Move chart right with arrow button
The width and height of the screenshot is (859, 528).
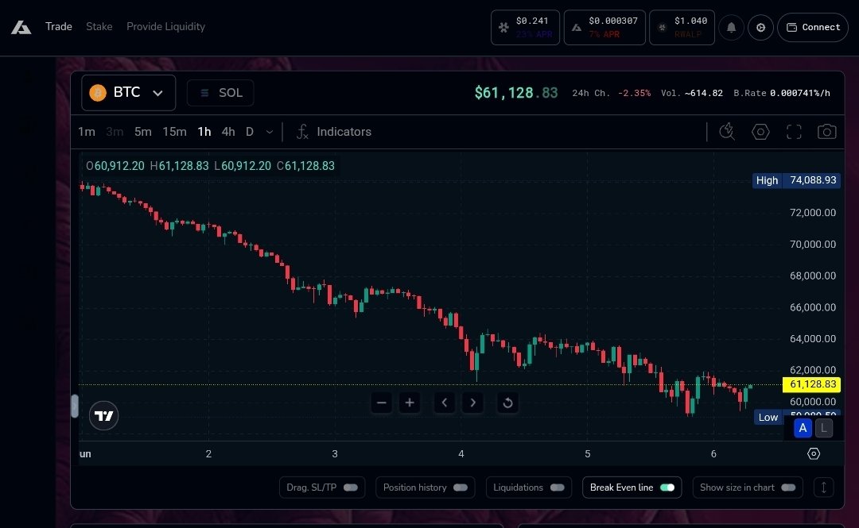[472, 403]
